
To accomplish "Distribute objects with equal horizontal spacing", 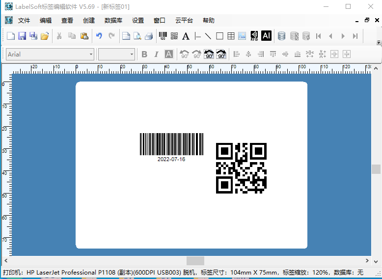I will coord(310,54).
